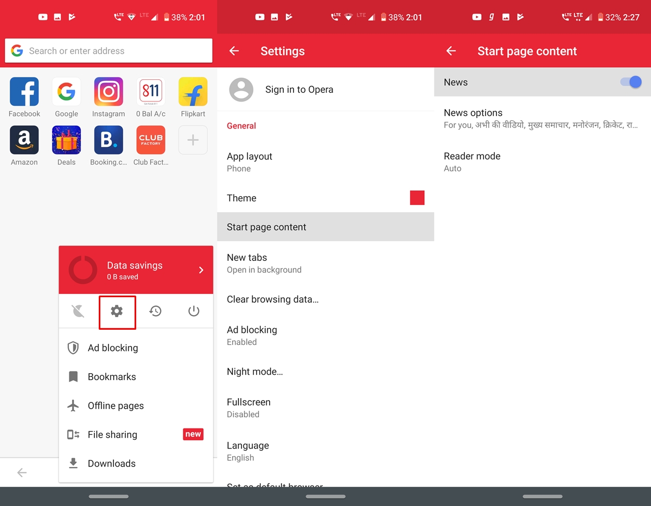Click the 2:27 clock in the status bar
The image size is (651, 506).
pos(631,17)
